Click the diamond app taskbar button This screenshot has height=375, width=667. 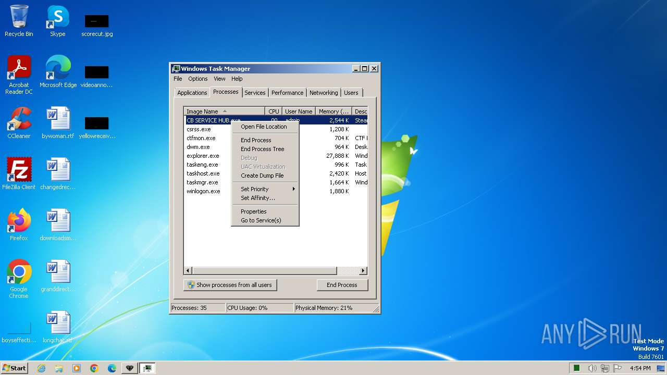click(x=130, y=368)
